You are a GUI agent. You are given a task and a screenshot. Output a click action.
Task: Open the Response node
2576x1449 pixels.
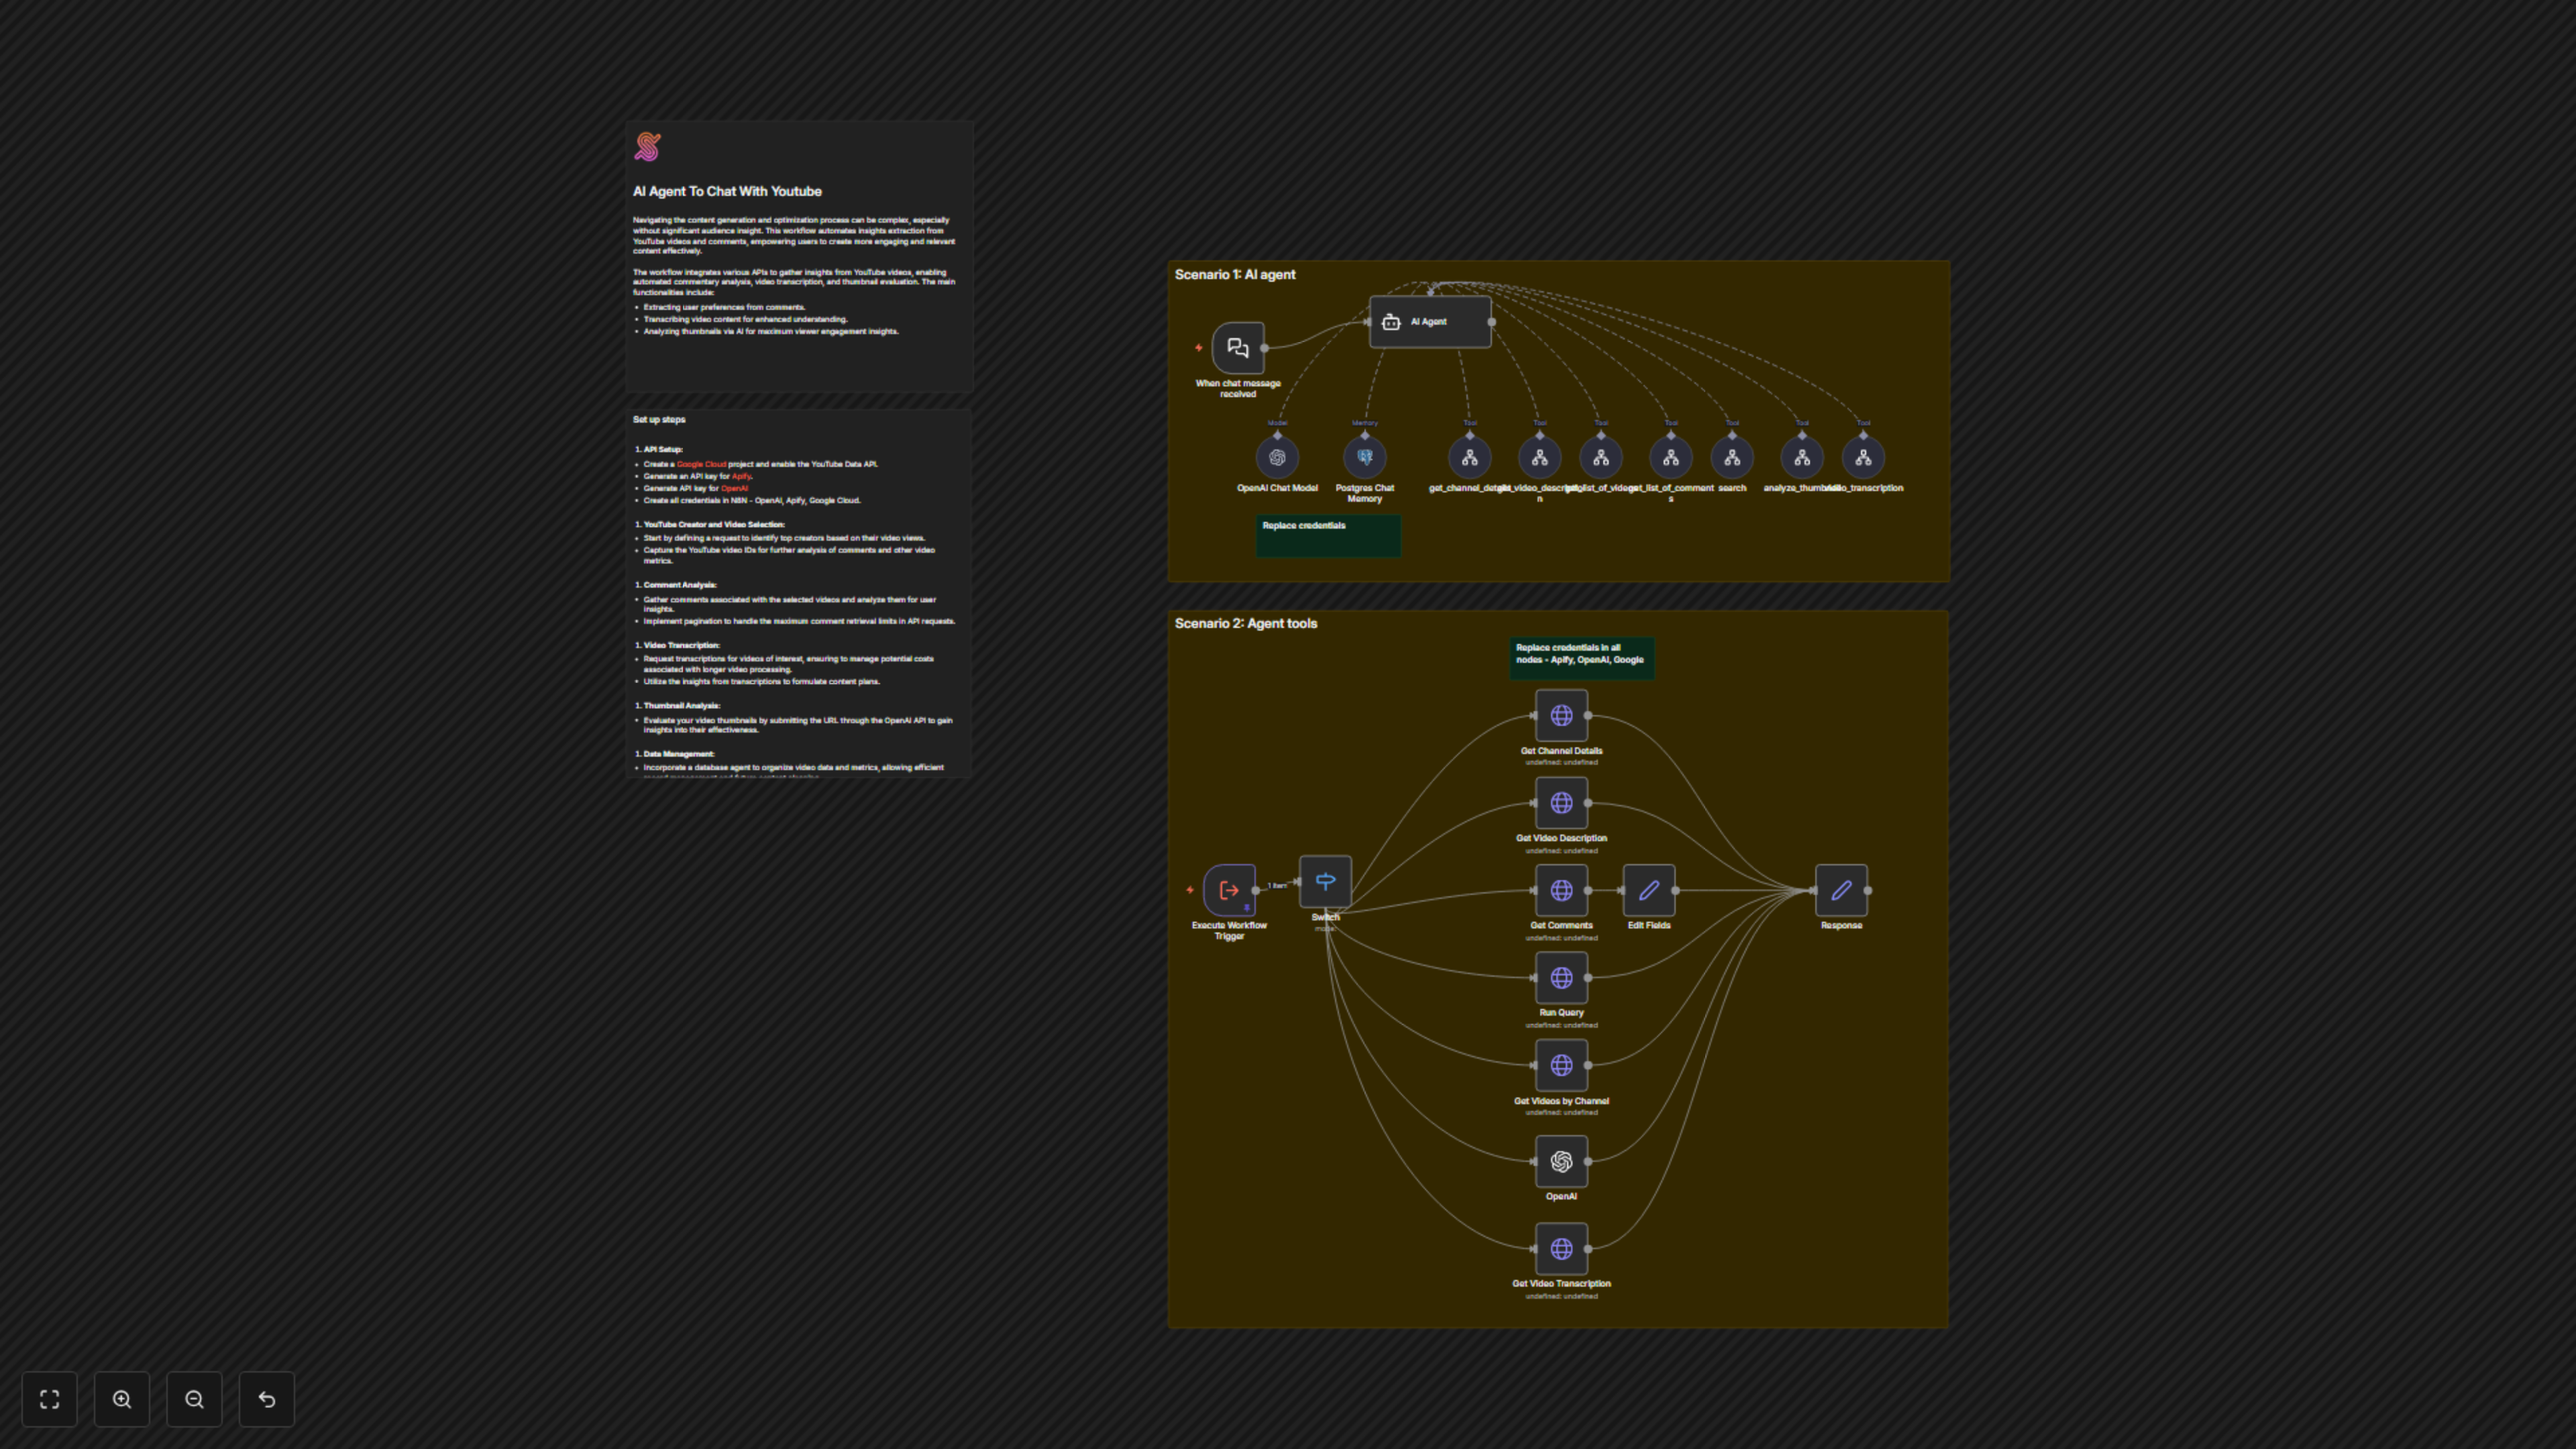pos(1840,890)
